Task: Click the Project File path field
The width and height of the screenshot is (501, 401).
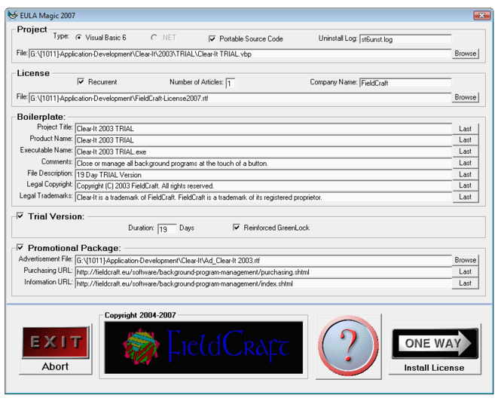Action: point(240,54)
